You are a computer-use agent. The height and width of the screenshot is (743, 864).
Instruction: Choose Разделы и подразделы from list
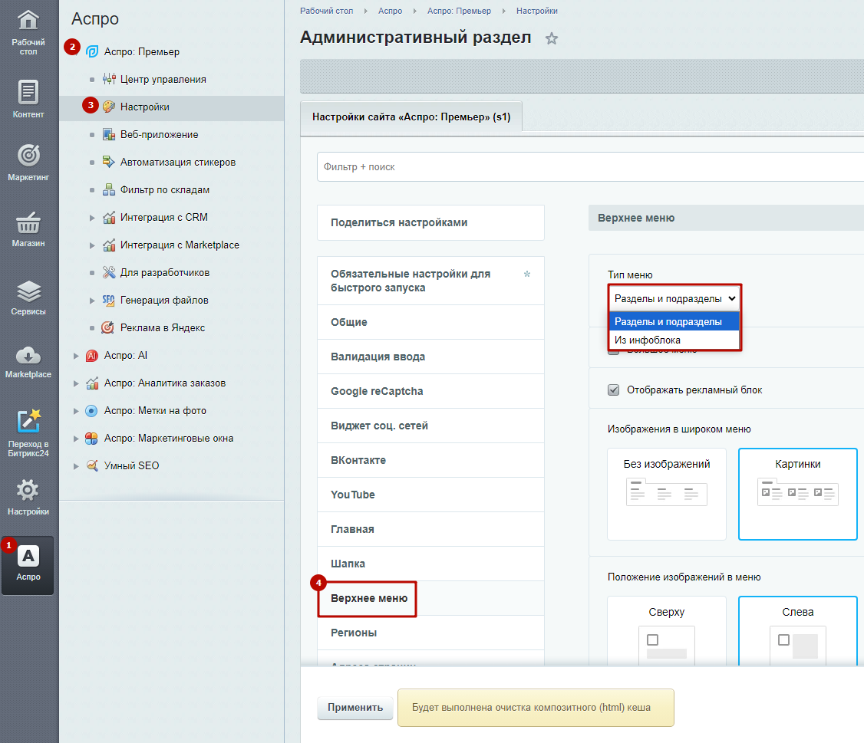pyautogui.click(x=674, y=321)
